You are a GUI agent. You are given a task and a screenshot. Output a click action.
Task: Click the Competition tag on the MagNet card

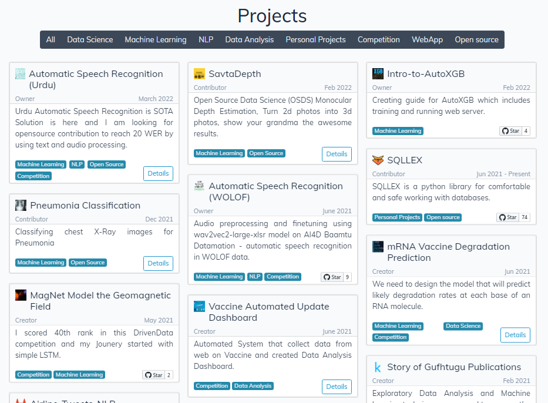click(33, 374)
